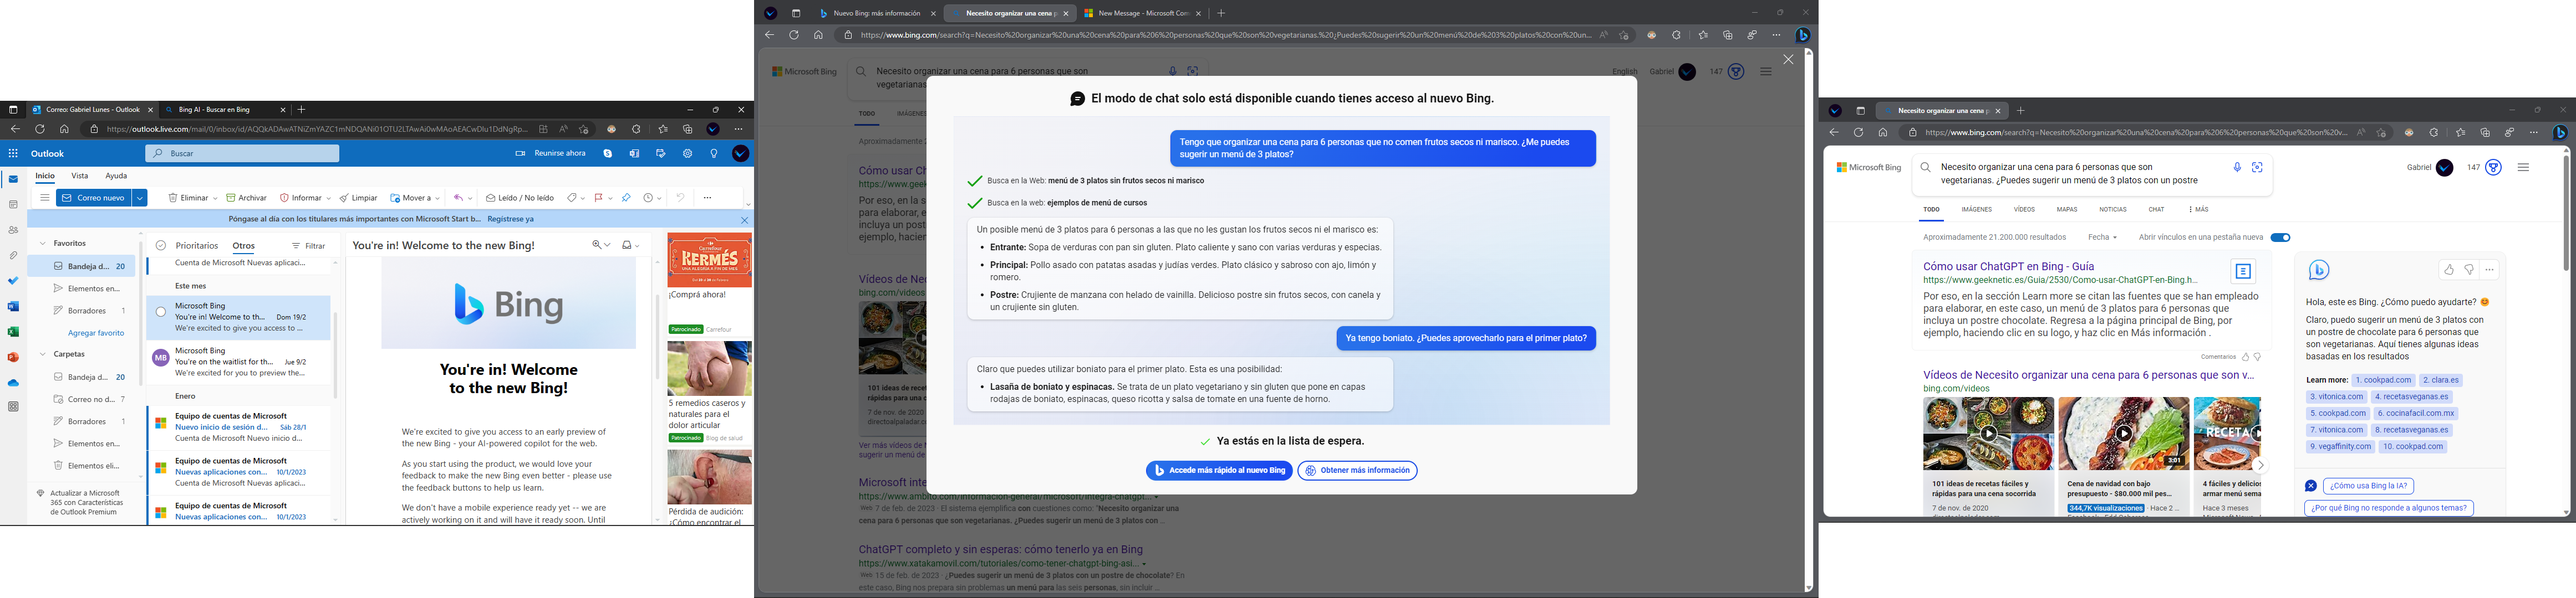Click microphone voice search icon in Bing
The width and height of the screenshot is (2576, 598).
click(x=2237, y=168)
